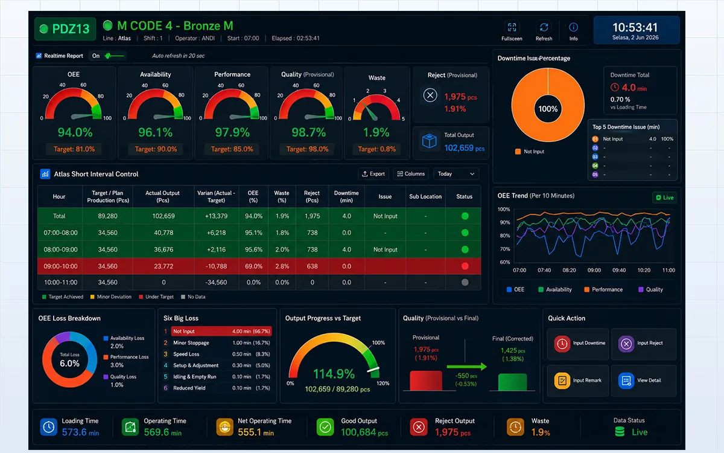The width and height of the screenshot is (724, 453).
Task: Click Quality Loss legend item
Action: (x=120, y=380)
